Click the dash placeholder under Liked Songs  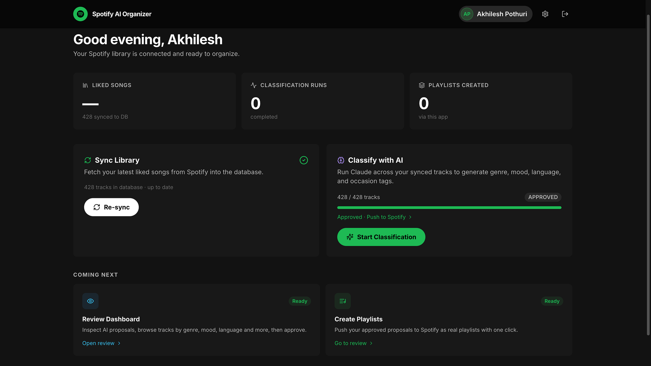pyautogui.click(x=90, y=104)
